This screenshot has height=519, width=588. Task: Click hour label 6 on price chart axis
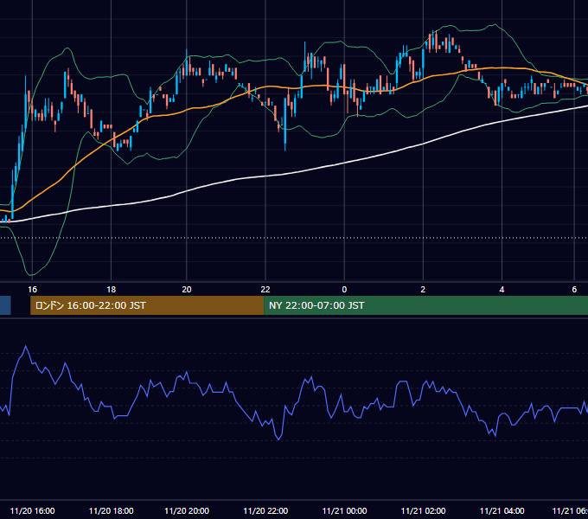[x=574, y=290]
